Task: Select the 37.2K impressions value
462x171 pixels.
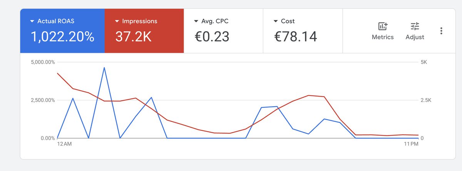Action: coord(133,36)
